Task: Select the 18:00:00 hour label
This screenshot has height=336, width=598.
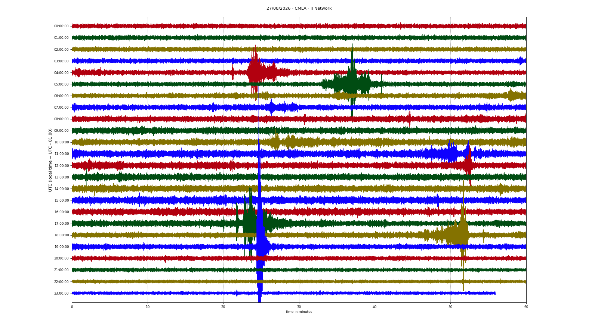Action: click(x=61, y=235)
